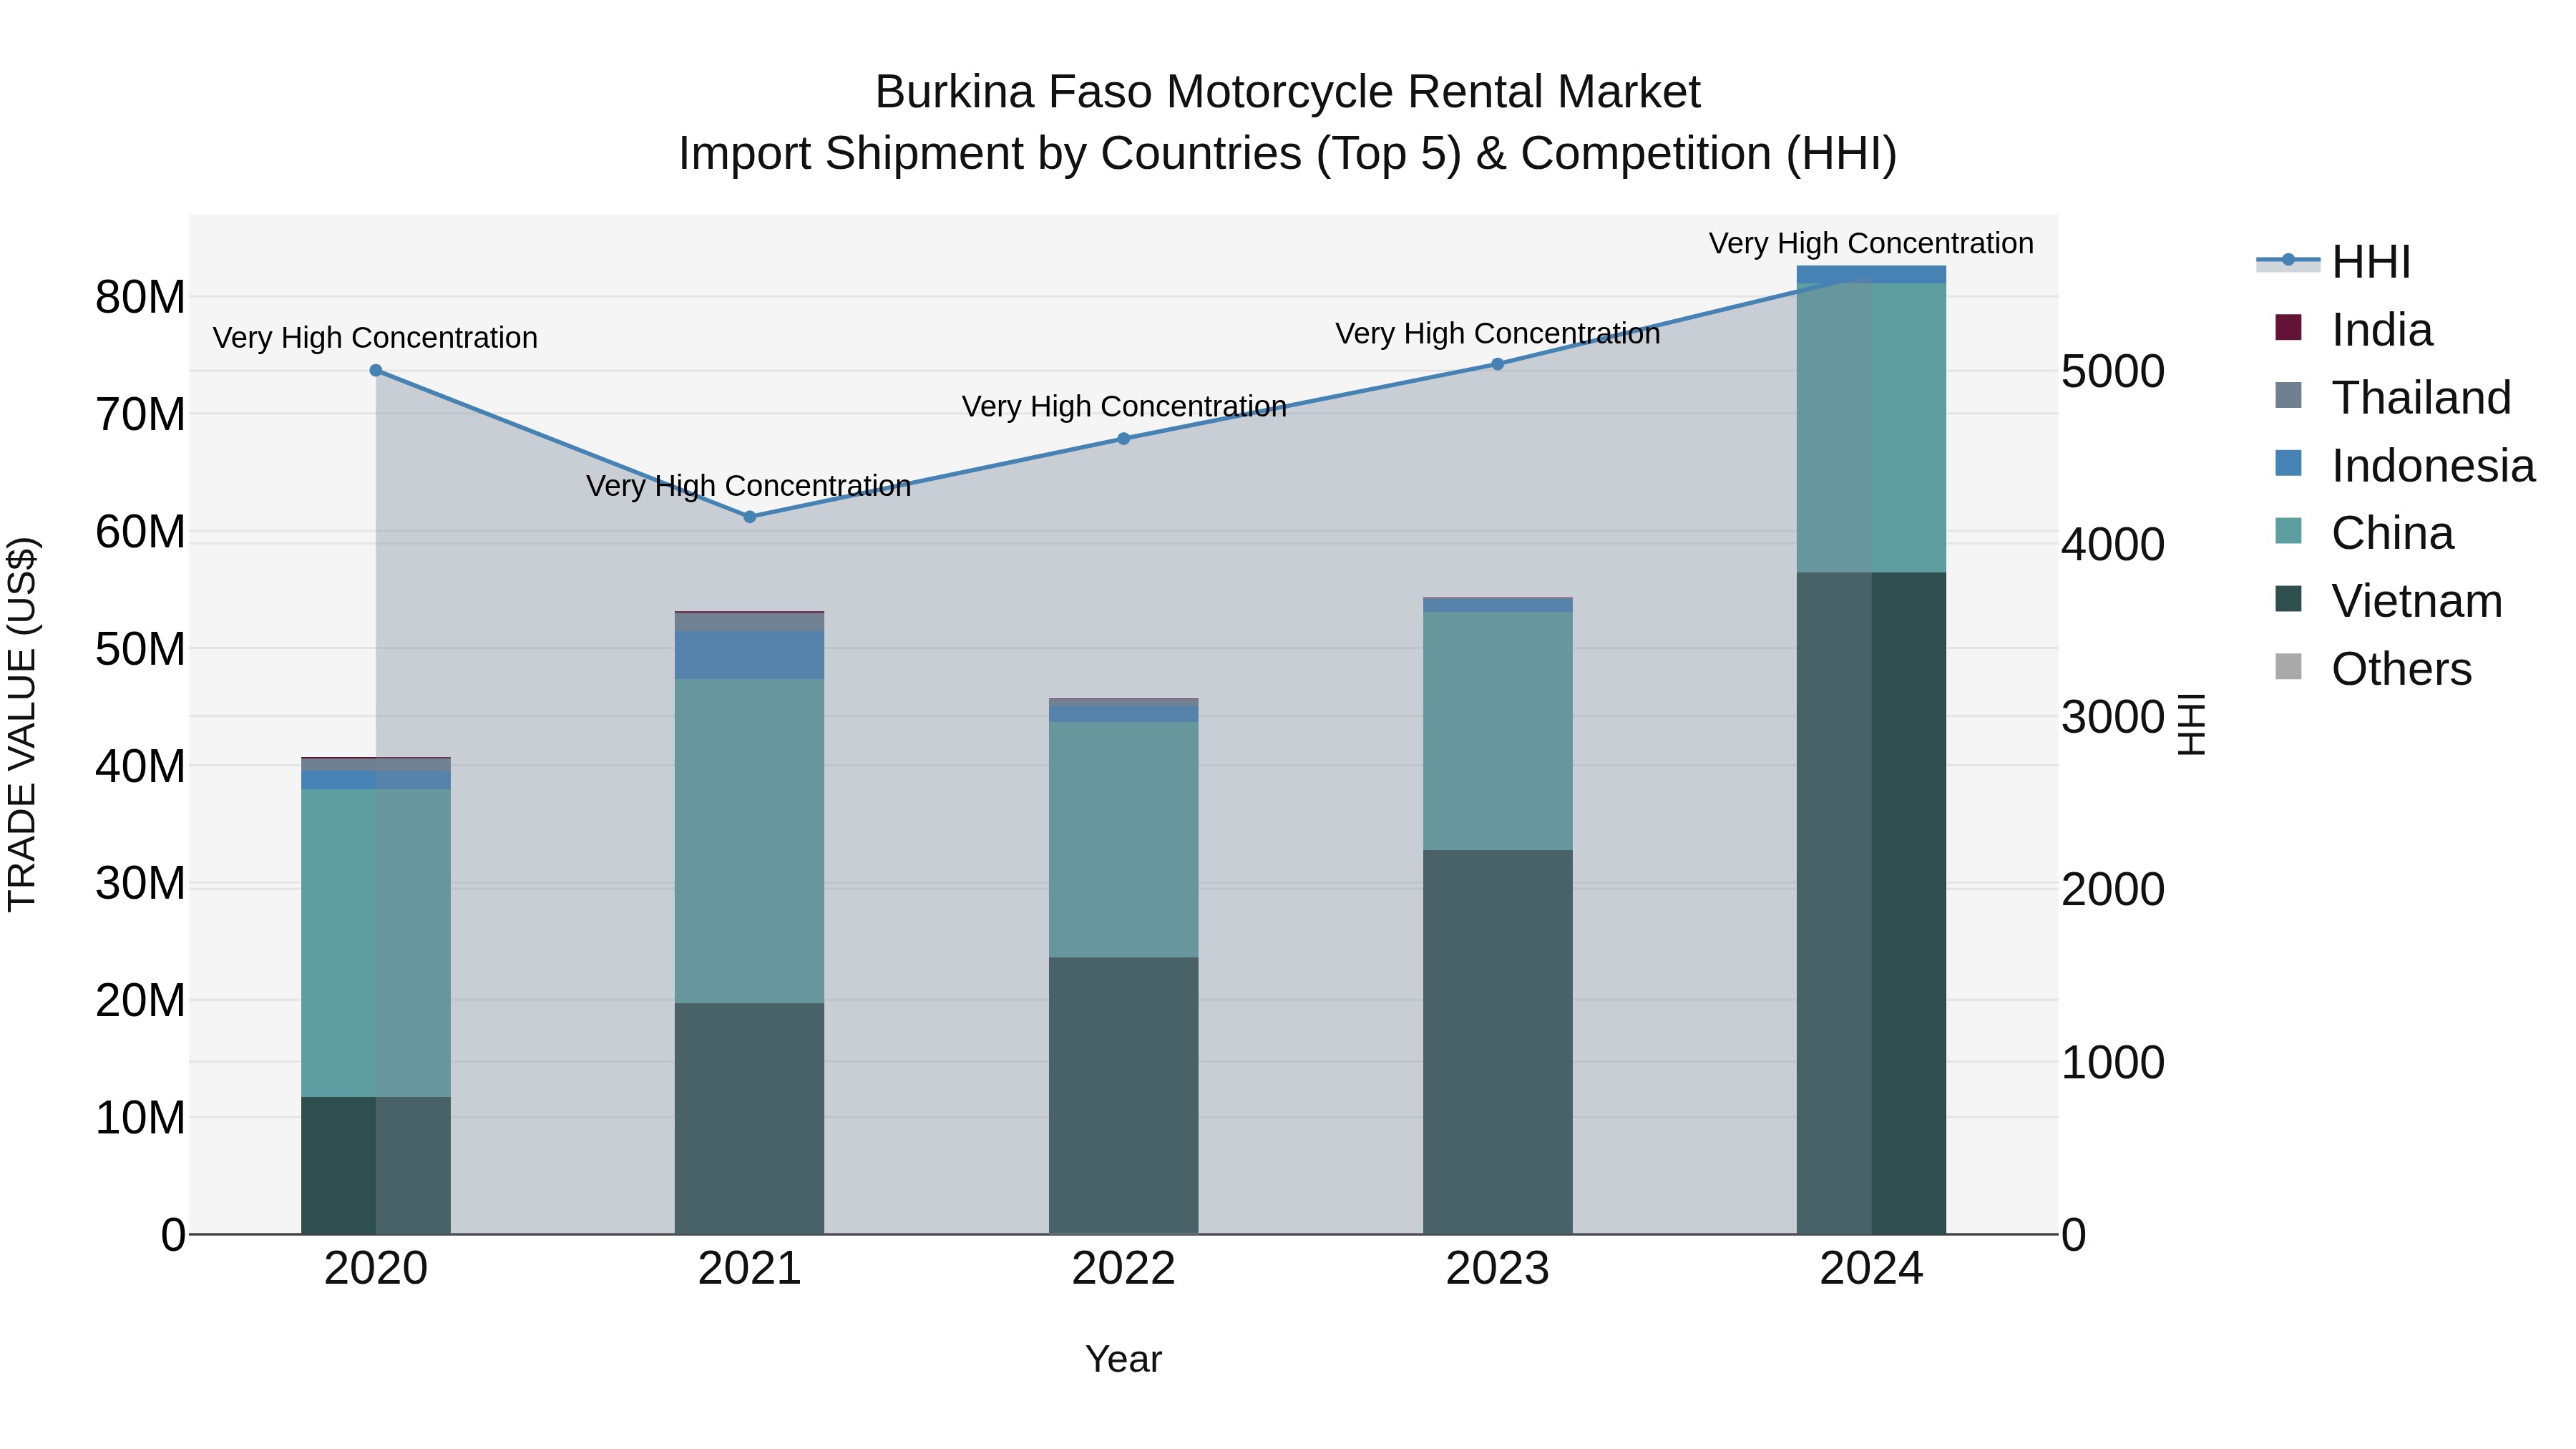The height and width of the screenshot is (1449, 2576).
Task: Click the Vietnam segment of 2021 bar
Action: 750,1118
